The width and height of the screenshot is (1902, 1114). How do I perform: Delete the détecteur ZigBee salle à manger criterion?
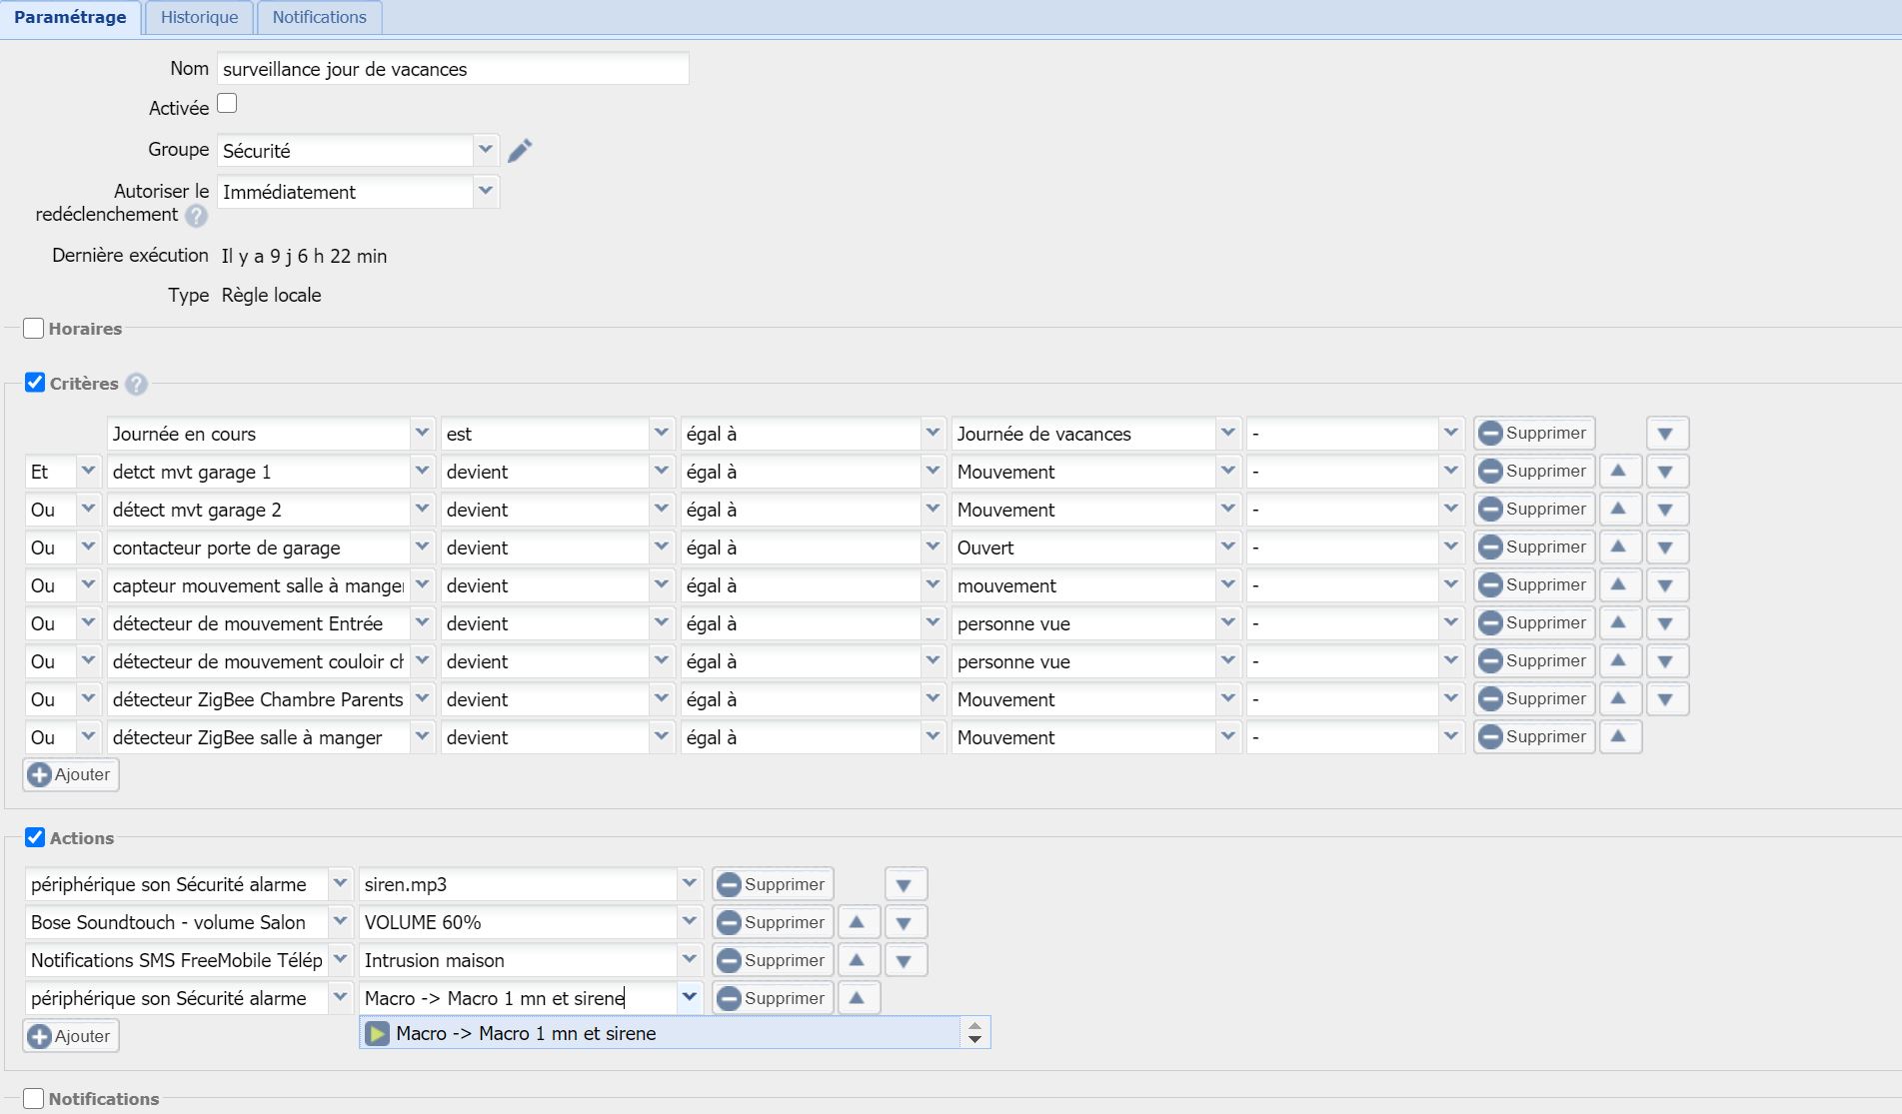(x=1534, y=737)
